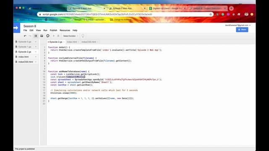Click the Redo arrow in toolbar
The width and height of the screenshot is (269, 151).
coord(30,36)
